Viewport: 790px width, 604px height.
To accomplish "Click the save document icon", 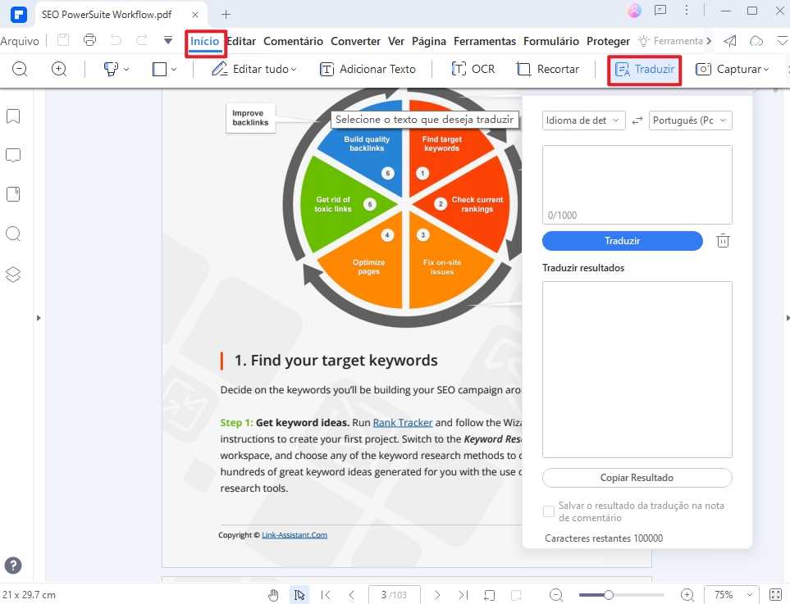I will pos(63,40).
